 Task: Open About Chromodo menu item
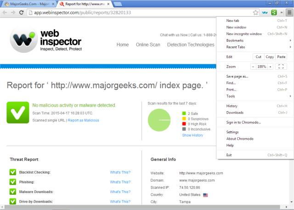tap(255, 139)
